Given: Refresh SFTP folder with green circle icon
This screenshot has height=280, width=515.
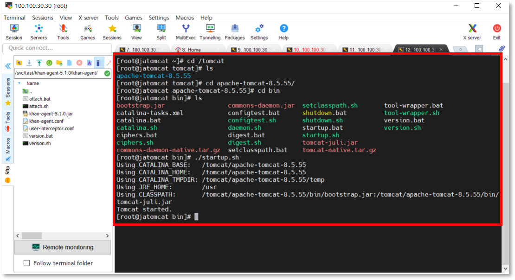Looking at the screenshot, I should 49,63.
